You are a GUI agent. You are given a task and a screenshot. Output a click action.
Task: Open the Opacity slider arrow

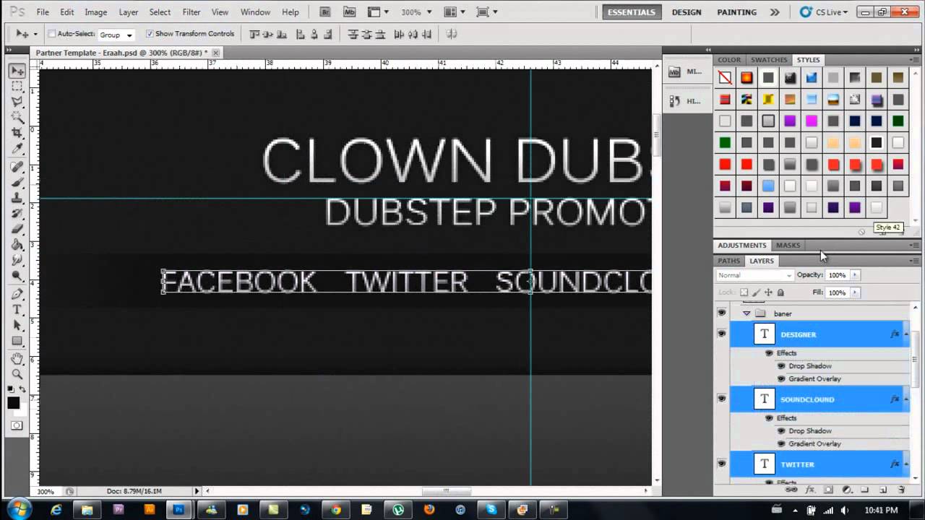pyautogui.click(x=855, y=275)
